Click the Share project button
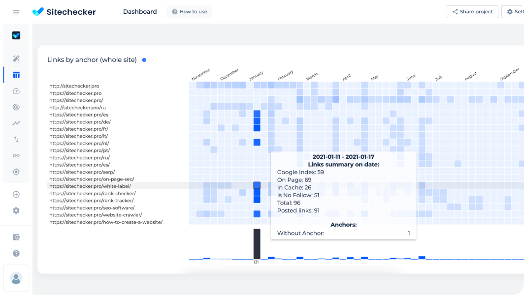524x295 pixels. [472, 12]
